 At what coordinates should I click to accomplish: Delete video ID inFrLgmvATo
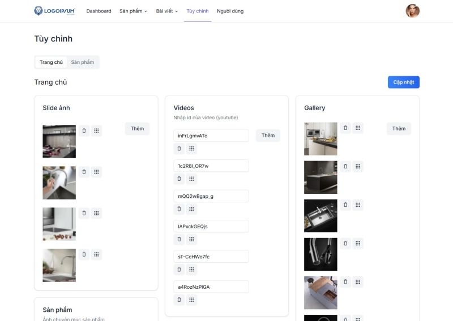[x=179, y=149]
